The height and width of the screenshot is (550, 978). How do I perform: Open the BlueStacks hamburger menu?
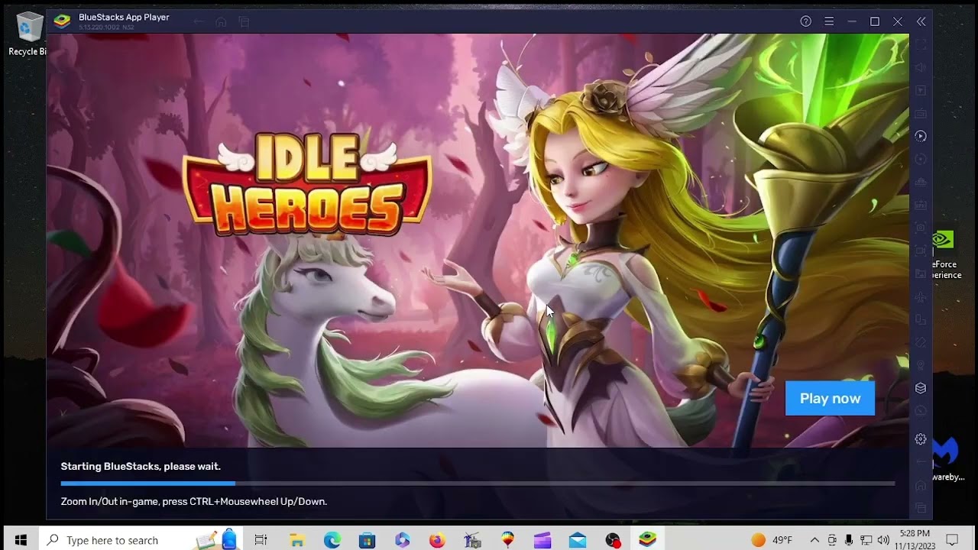click(x=829, y=21)
